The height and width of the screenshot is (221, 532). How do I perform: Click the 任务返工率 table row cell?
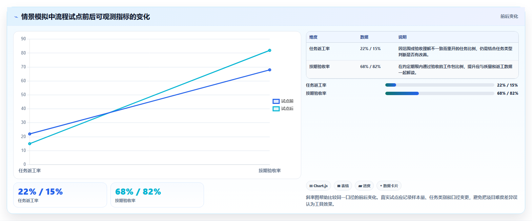pos(320,49)
